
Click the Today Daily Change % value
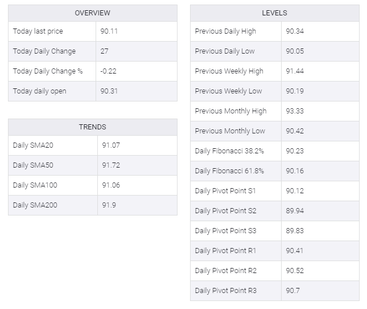(x=109, y=71)
